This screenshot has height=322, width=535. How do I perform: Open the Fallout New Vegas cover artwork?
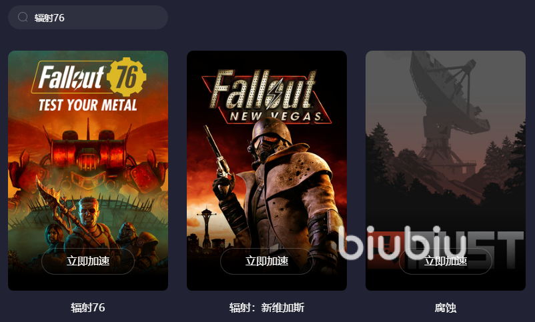[x=267, y=171]
